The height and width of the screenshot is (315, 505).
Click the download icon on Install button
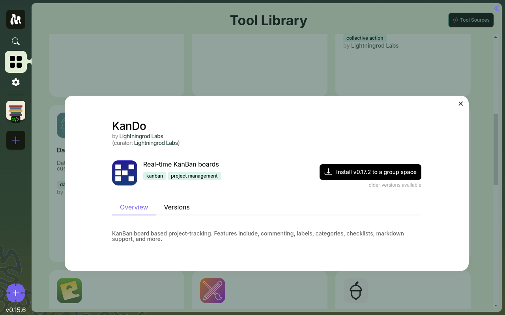pos(328,172)
